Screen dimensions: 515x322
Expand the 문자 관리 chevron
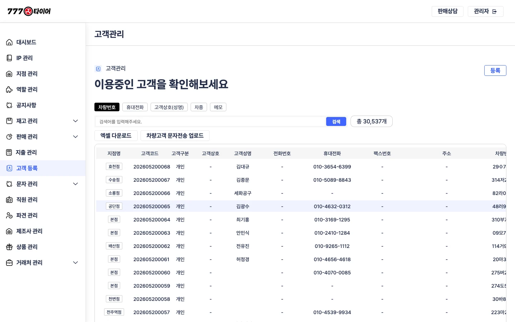(x=75, y=184)
